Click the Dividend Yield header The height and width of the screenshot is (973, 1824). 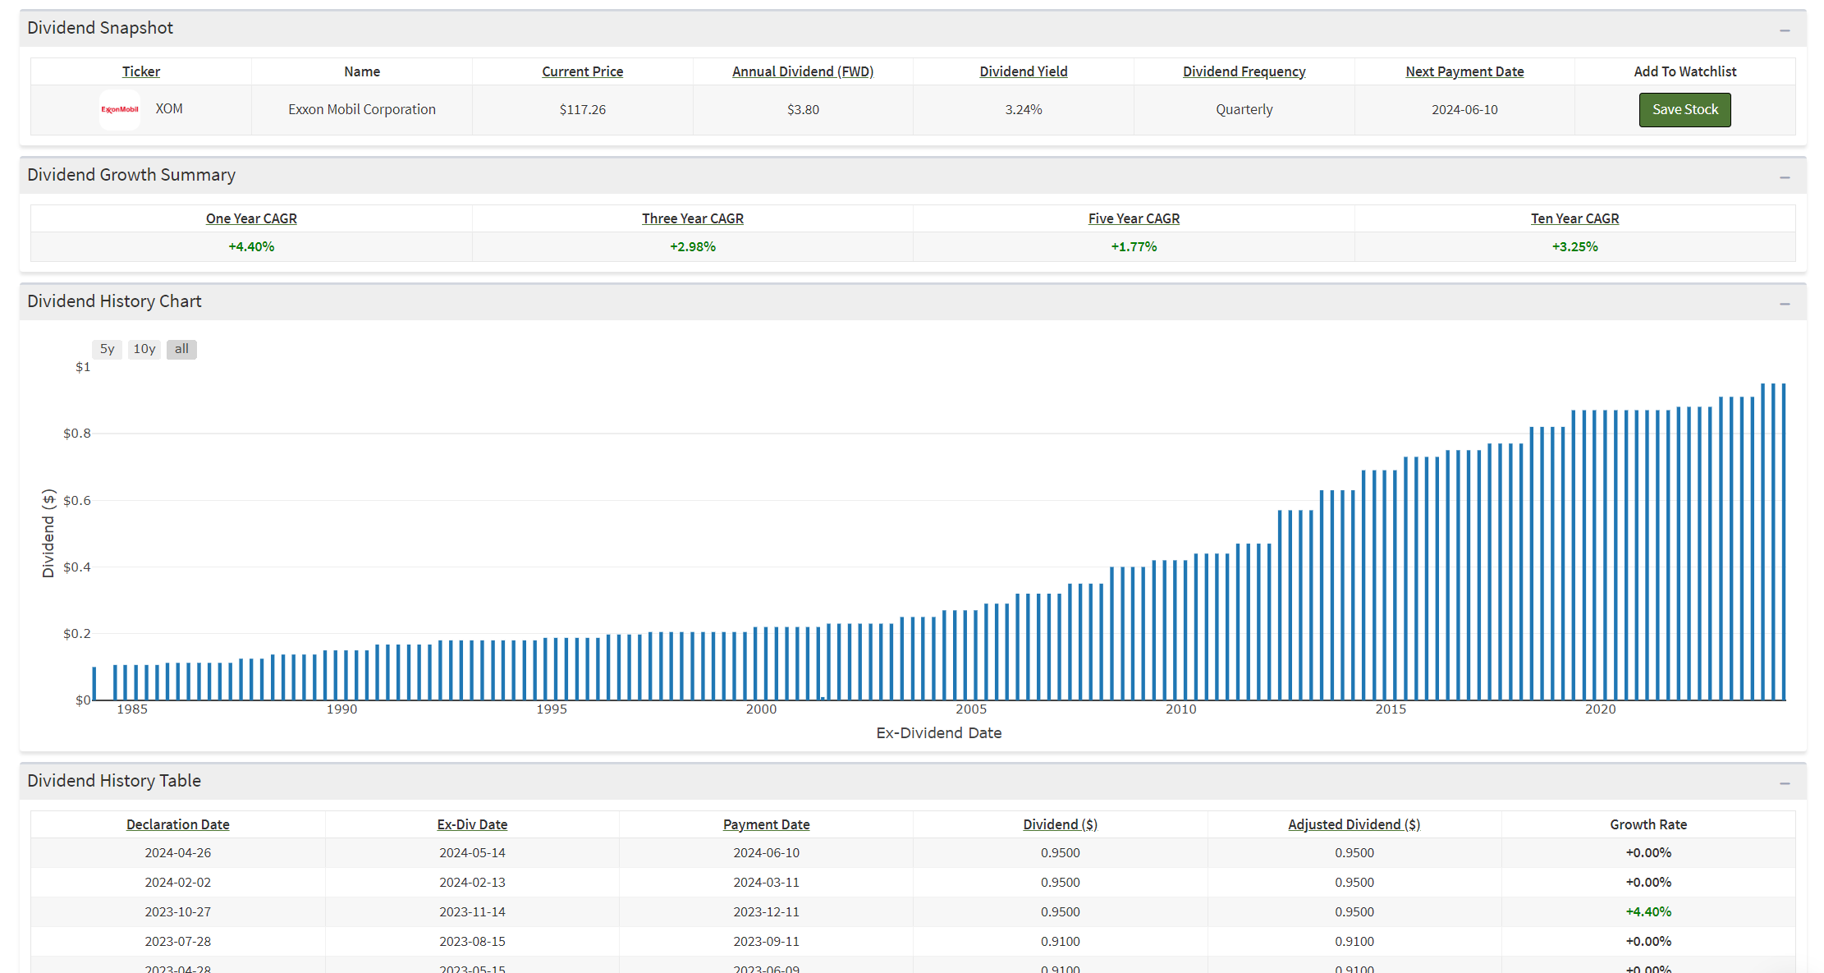[x=1023, y=71]
